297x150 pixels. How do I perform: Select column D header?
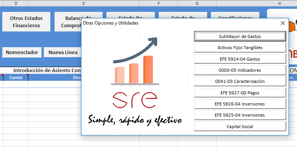pos(16,3)
